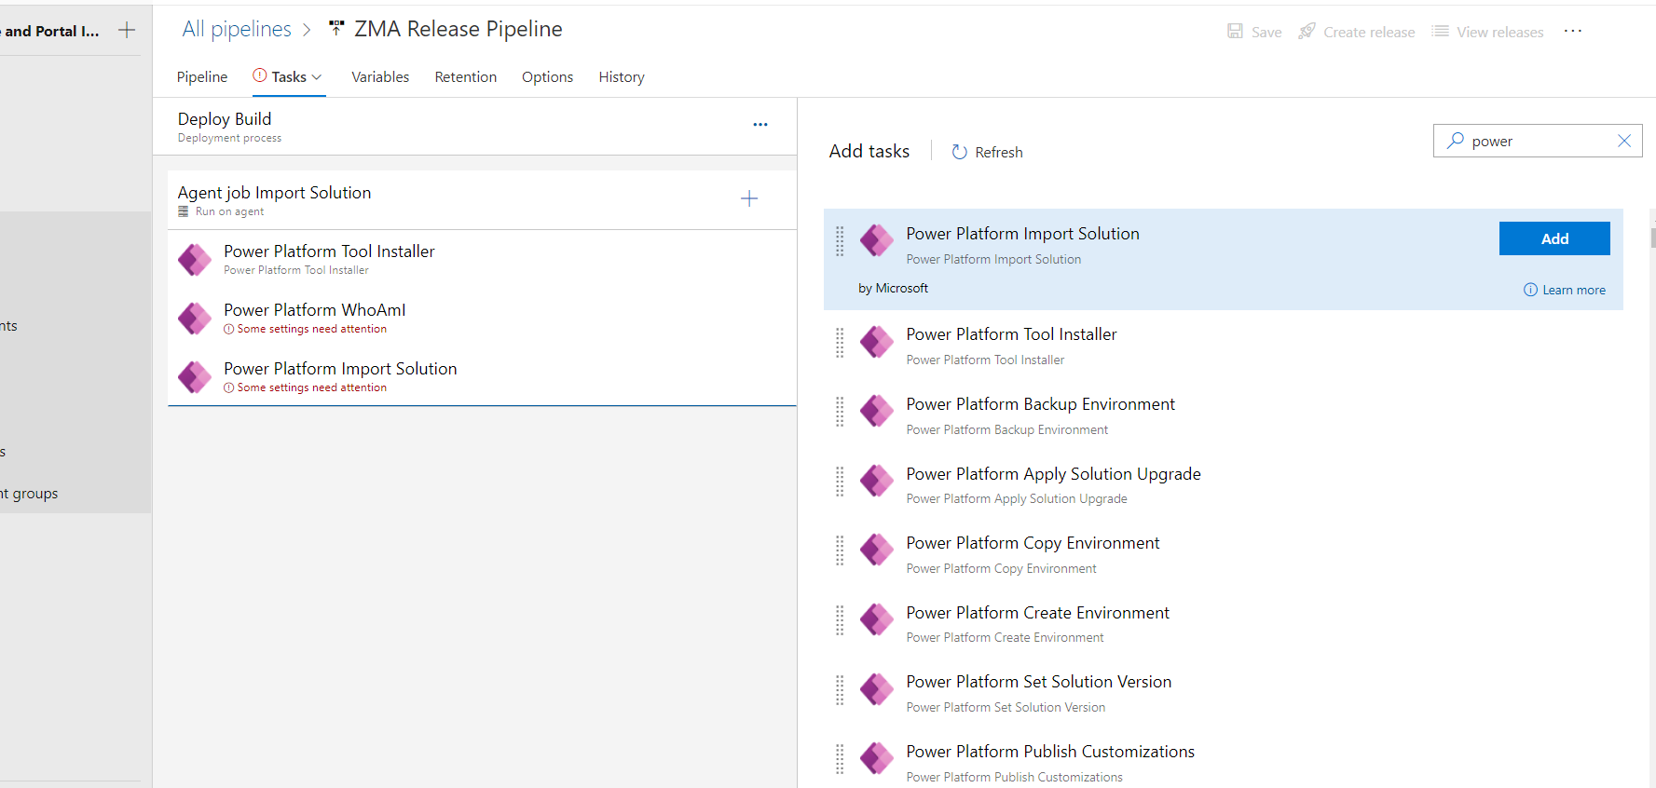Click the Refresh icon in Add tasks
1656x788 pixels.
[959, 152]
